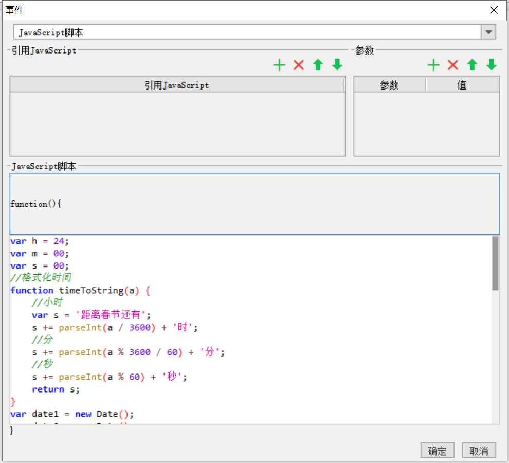Move referenced JavaScript entry down
The image size is (509, 463).
[x=338, y=65]
